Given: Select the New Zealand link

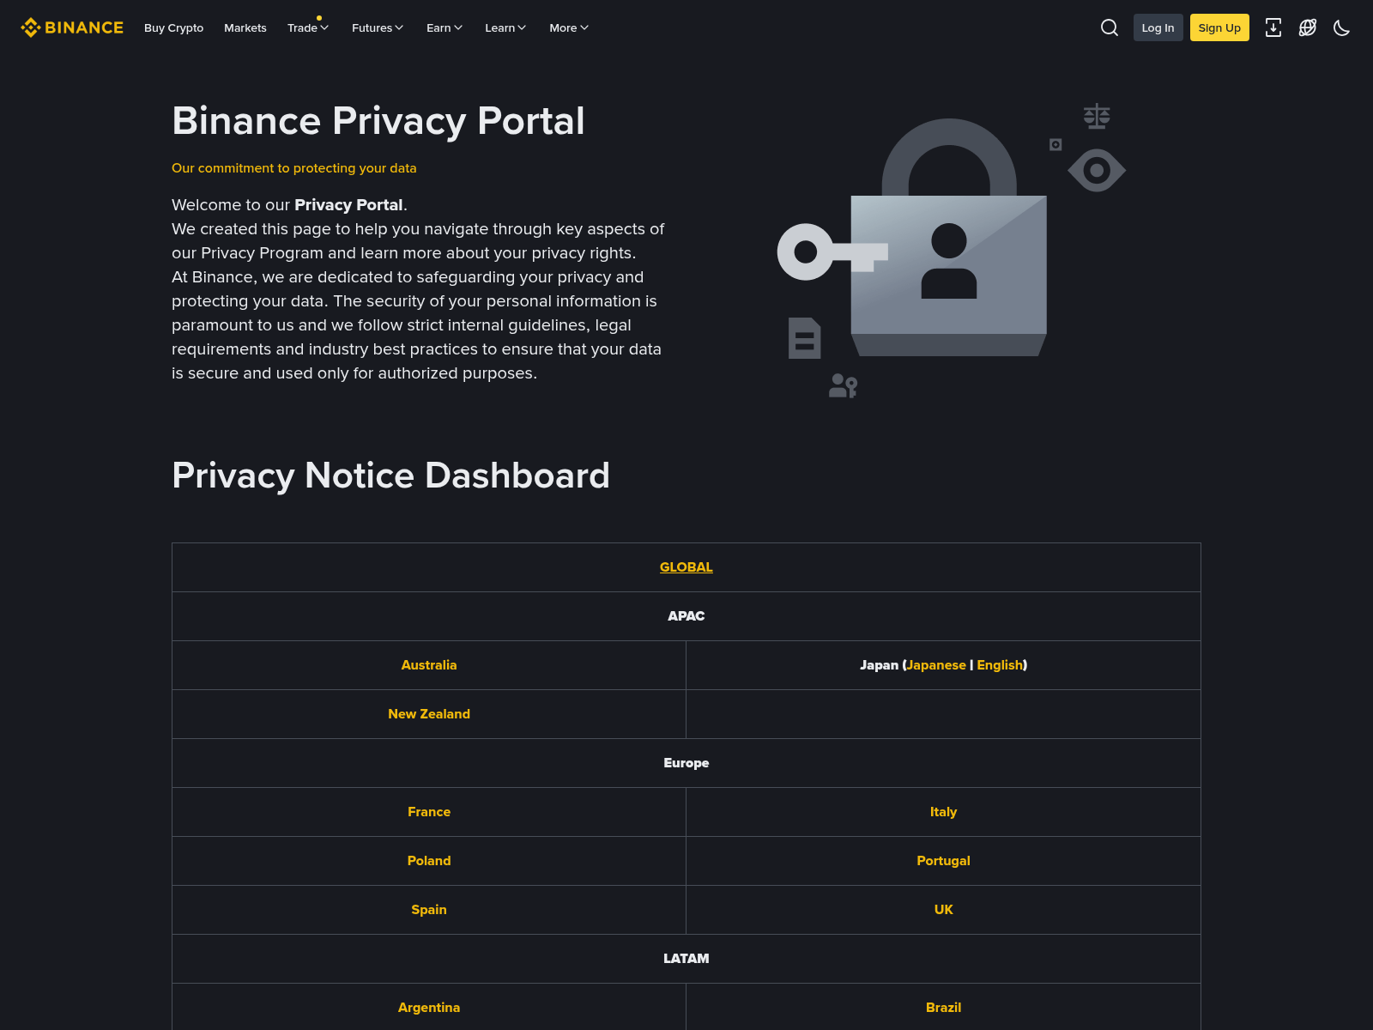Looking at the screenshot, I should coord(429,714).
